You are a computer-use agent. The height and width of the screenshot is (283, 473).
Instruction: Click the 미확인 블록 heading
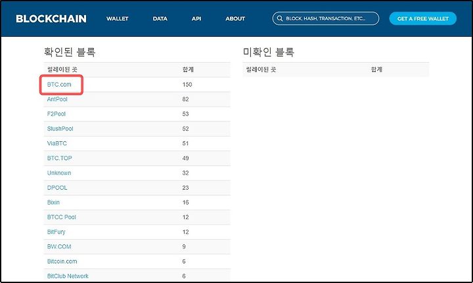269,52
